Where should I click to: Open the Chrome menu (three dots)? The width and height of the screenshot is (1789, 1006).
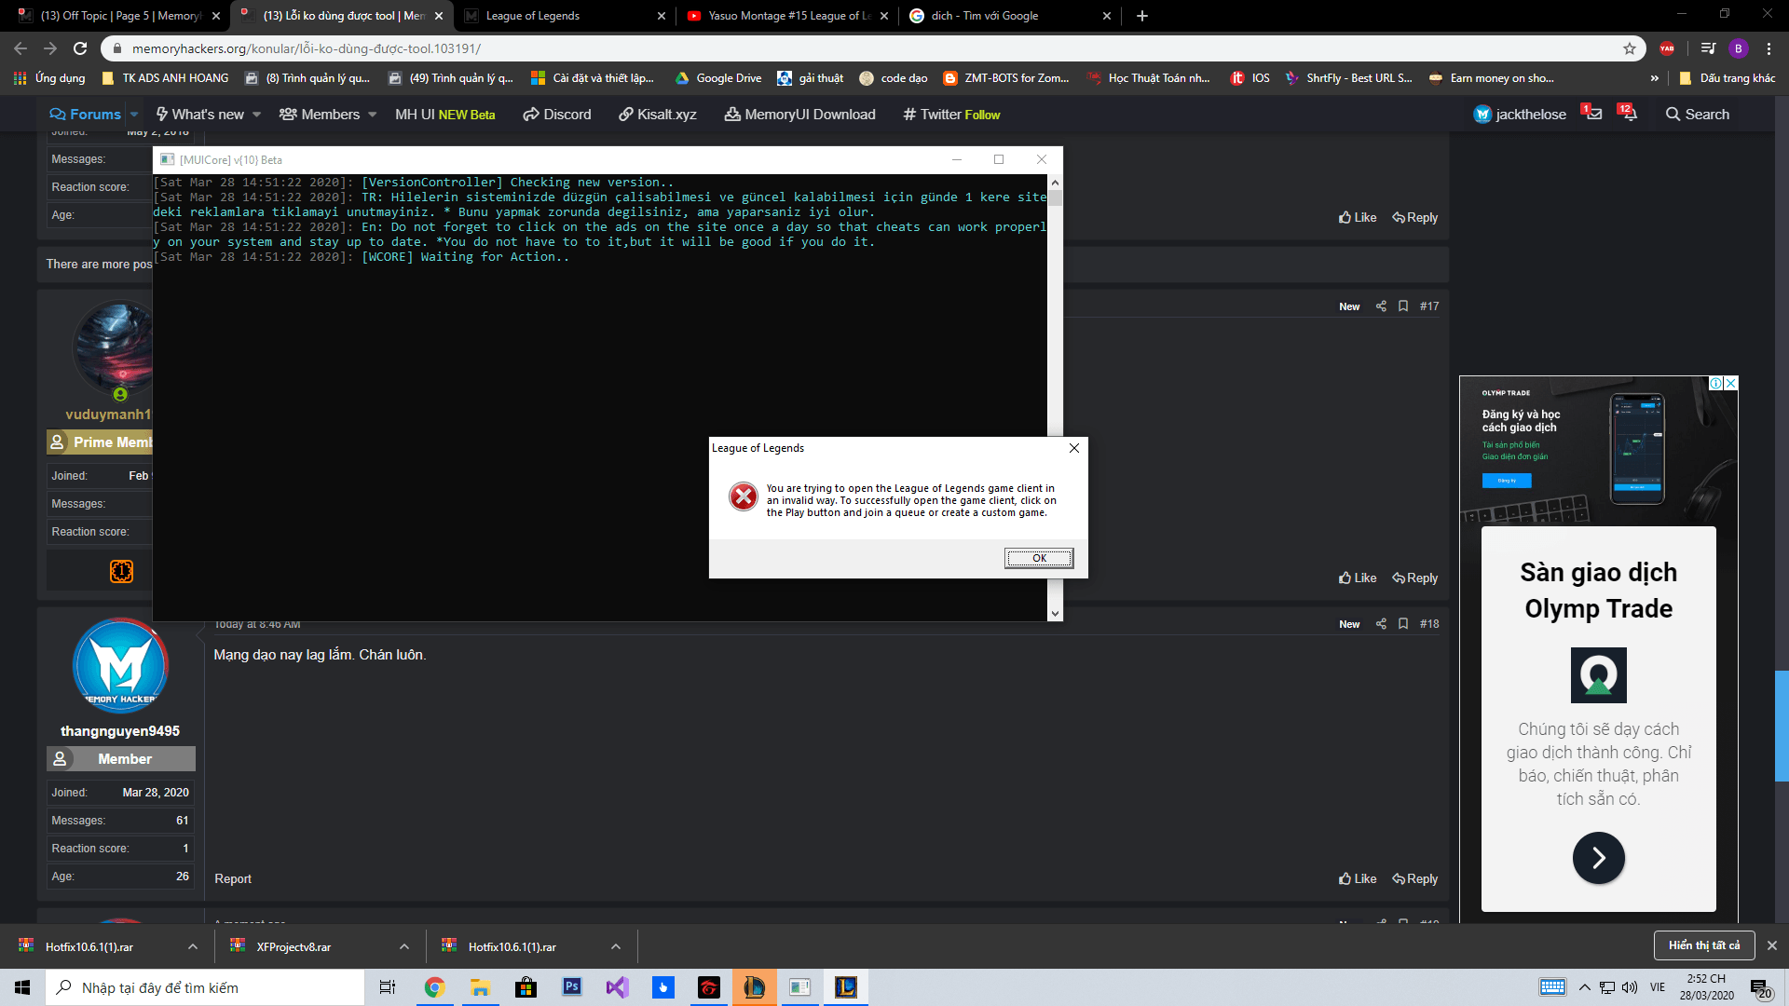point(1769,48)
